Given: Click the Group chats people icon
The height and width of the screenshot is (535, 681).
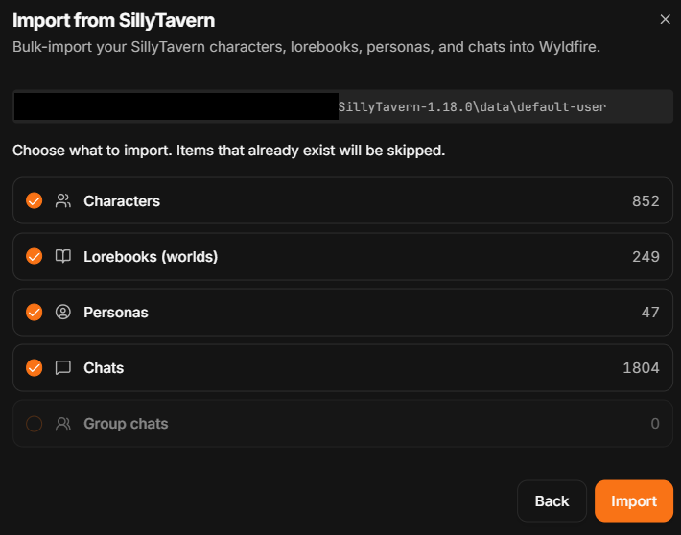Looking at the screenshot, I should point(63,424).
